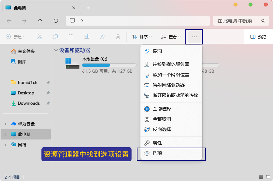This screenshot has width=273, height=181.
Task: Click pin icon next to Downloads
Action: tap(48, 103)
